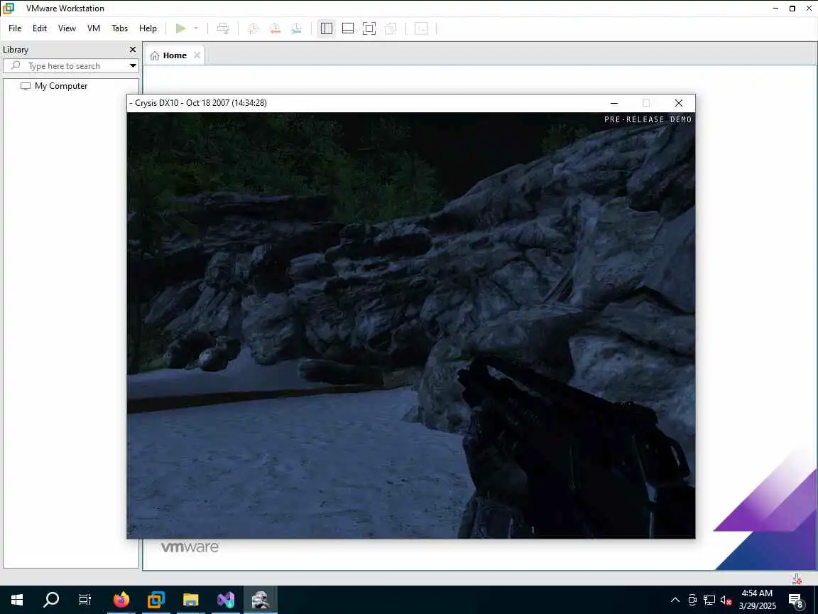Minimize the VMware Workstation window
The width and height of the screenshot is (818, 614).
(775, 9)
